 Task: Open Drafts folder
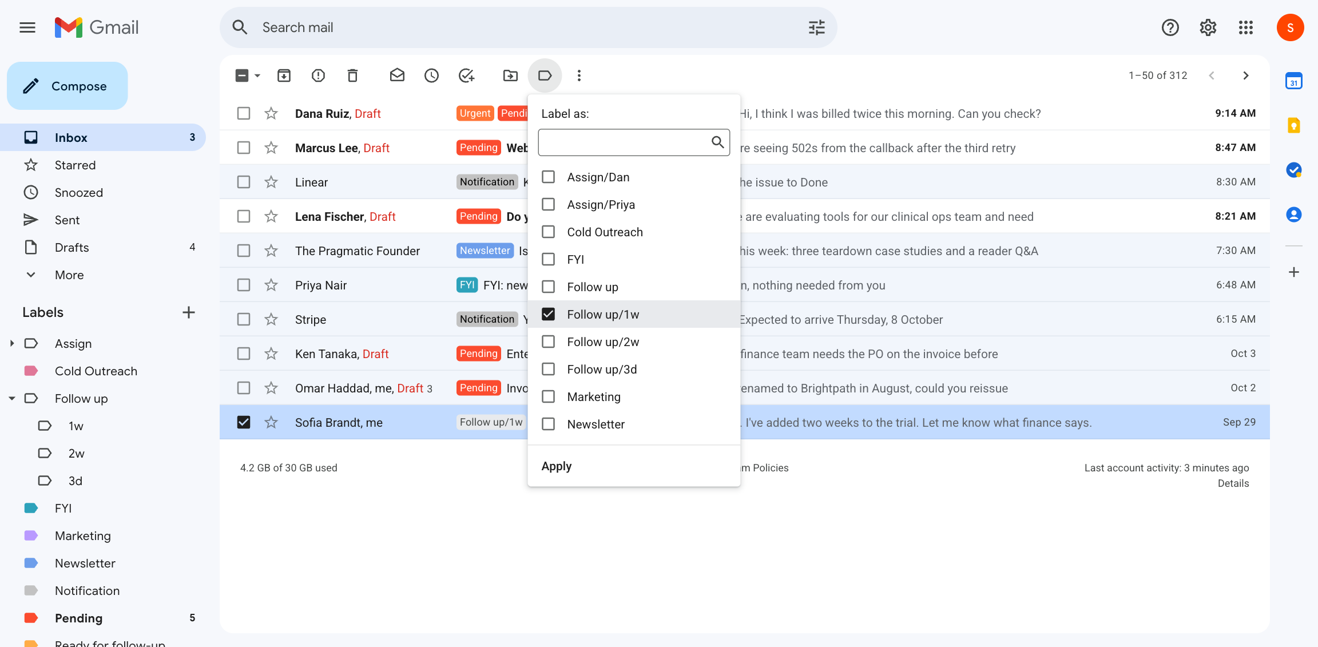point(103,247)
